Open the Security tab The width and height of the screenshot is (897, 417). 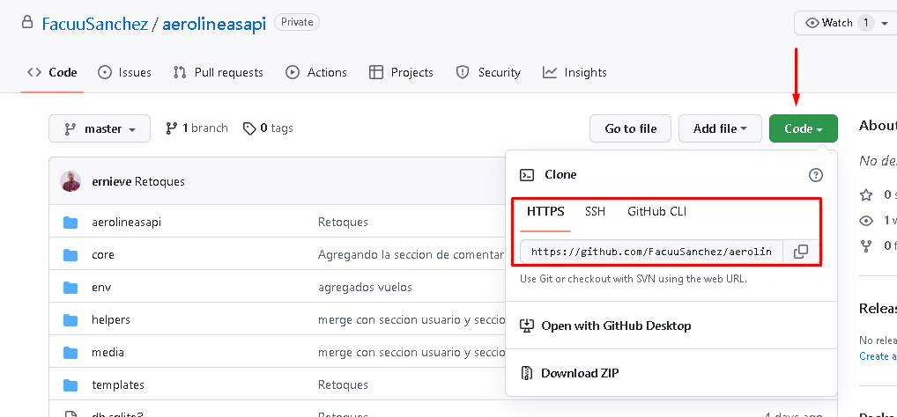point(488,72)
